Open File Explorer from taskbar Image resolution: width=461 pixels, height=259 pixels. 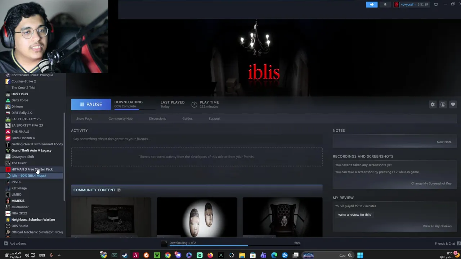click(x=242, y=255)
